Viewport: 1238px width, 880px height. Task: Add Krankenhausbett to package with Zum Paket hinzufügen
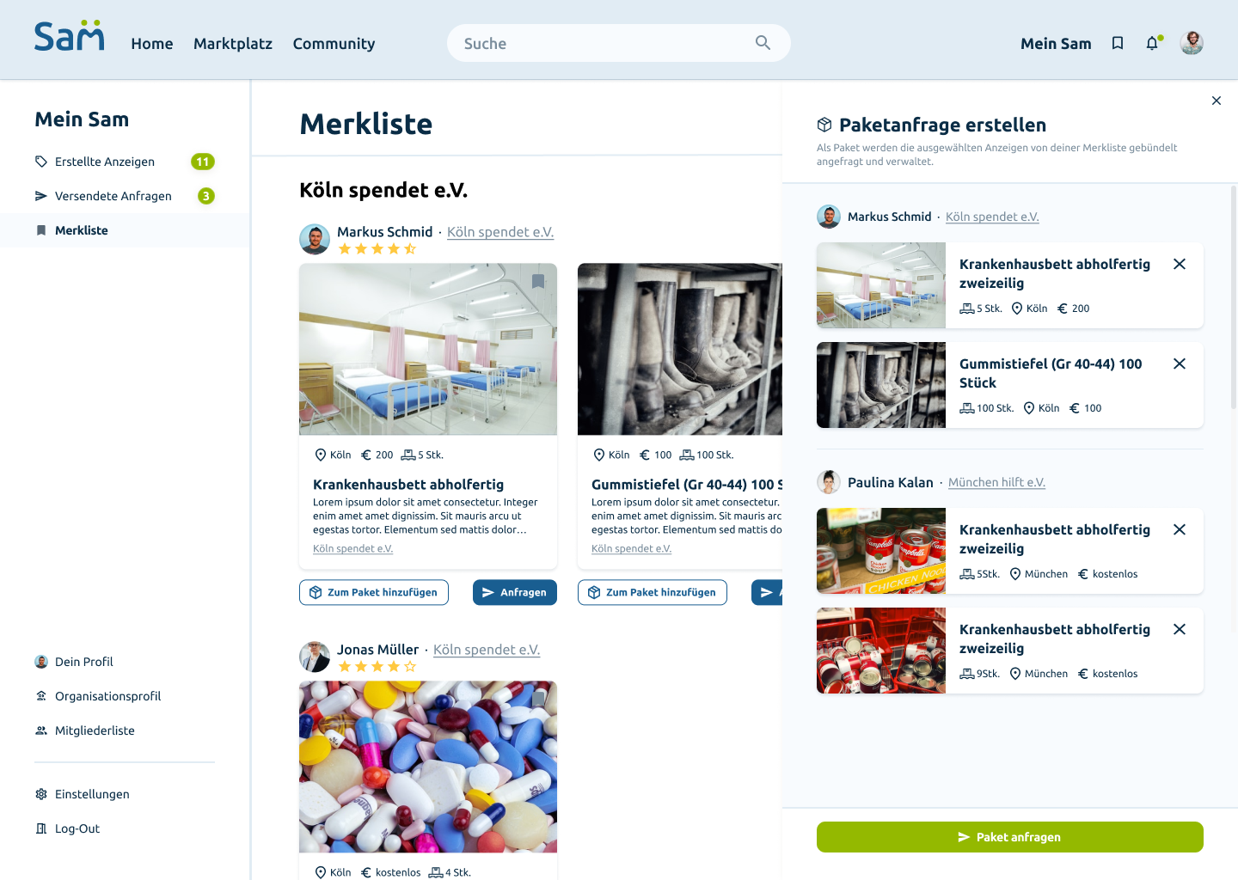coord(374,592)
